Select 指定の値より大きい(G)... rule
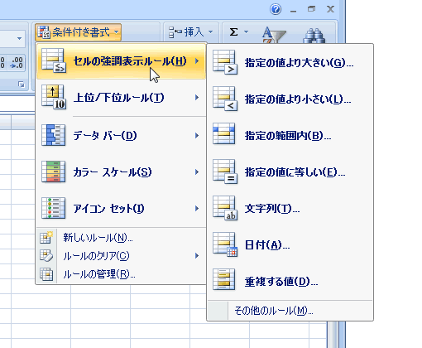Image resolution: width=422 pixels, height=348 pixels. tap(290, 63)
